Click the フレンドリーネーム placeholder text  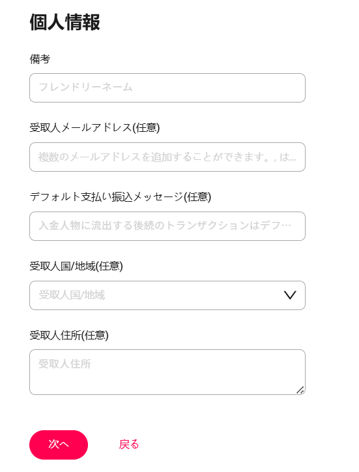point(85,87)
